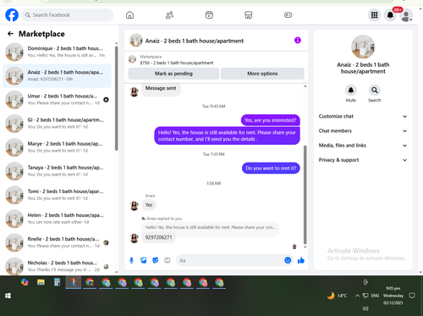Click the 'Do you want to rent it?' message
The height and width of the screenshot is (316, 423).
pos(271,168)
